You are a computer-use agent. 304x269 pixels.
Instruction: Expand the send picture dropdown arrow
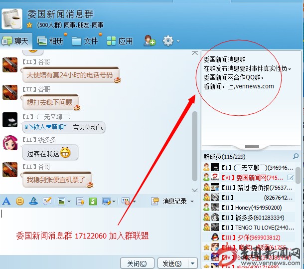pyautogui.click(x=69, y=202)
